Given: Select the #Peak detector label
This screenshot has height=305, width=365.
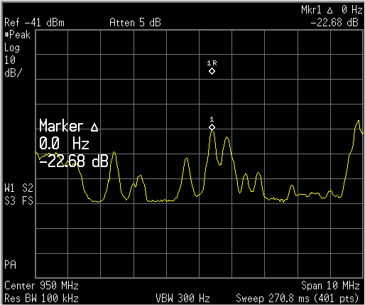Looking at the screenshot, I should [x=17, y=35].
